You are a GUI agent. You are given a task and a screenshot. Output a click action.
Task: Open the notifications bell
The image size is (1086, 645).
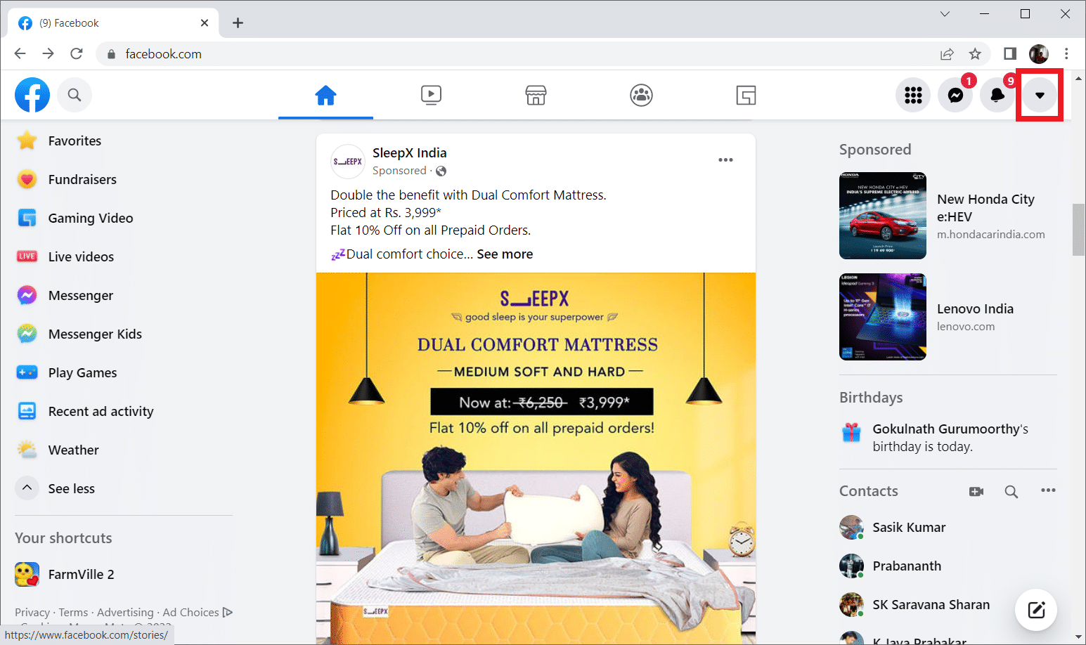(x=997, y=95)
